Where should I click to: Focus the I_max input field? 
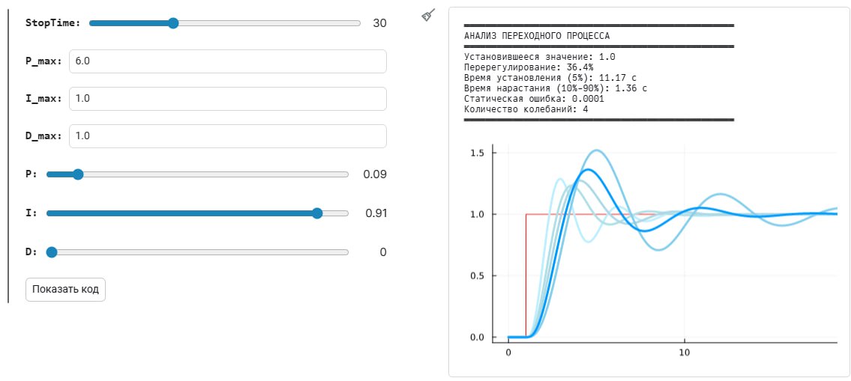228,99
